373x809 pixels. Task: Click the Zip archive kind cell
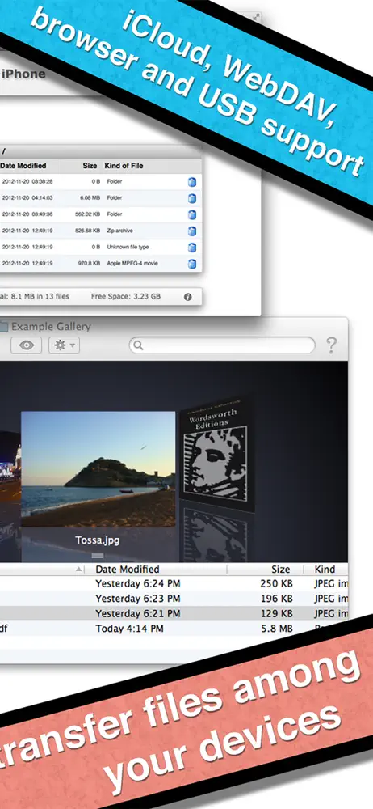(x=119, y=231)
